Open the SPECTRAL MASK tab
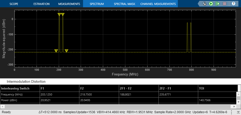Screen dimensions: 241x115 [124, 4]
